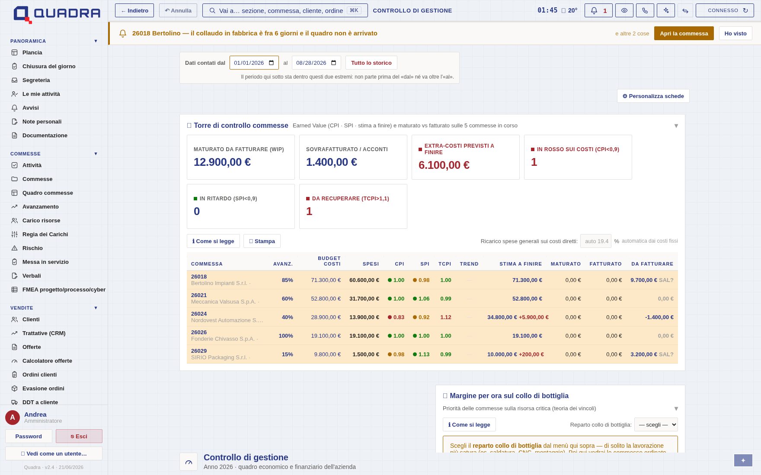This screenshot has height=475, width=761.
Task: Open Regia dei Carichi
Action: click(54, 234)
